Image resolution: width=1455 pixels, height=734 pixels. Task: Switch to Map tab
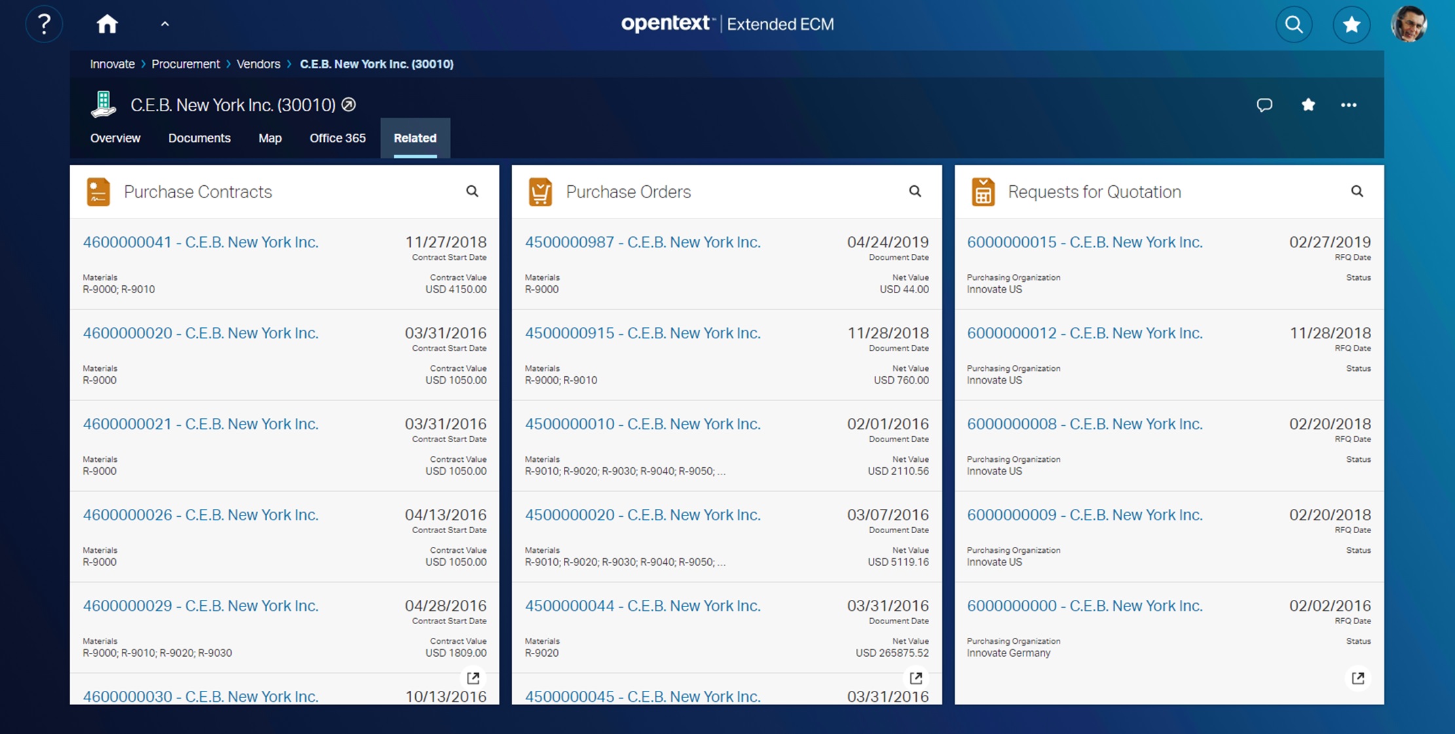coord(270,138)
